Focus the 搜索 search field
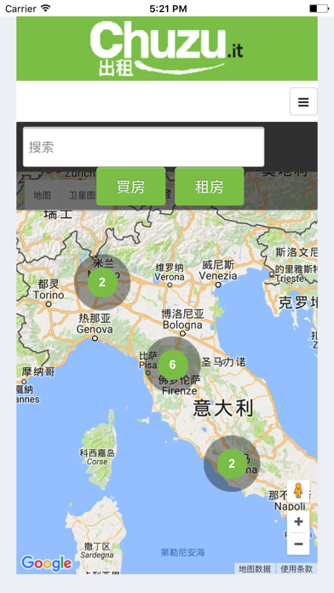Viewport: 334px width, 593px height. click(144, 147)
